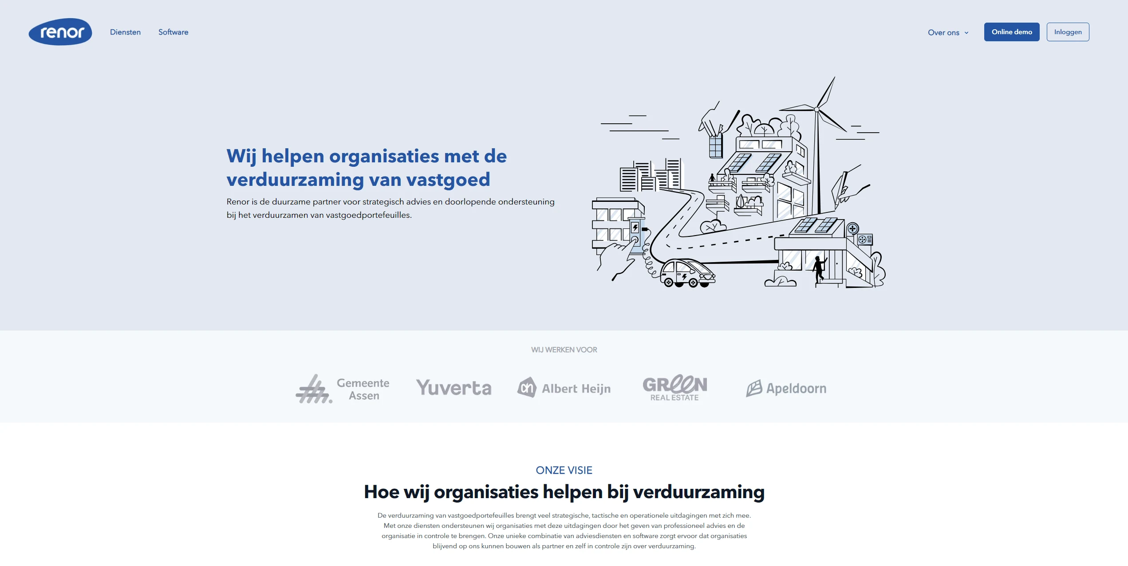Expand the Software navigation menu item
Viewport: 1128px width, 566px height.
(174, 32)
